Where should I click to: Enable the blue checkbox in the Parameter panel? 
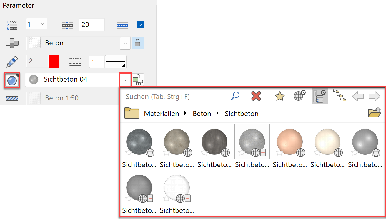click(140, 25)
